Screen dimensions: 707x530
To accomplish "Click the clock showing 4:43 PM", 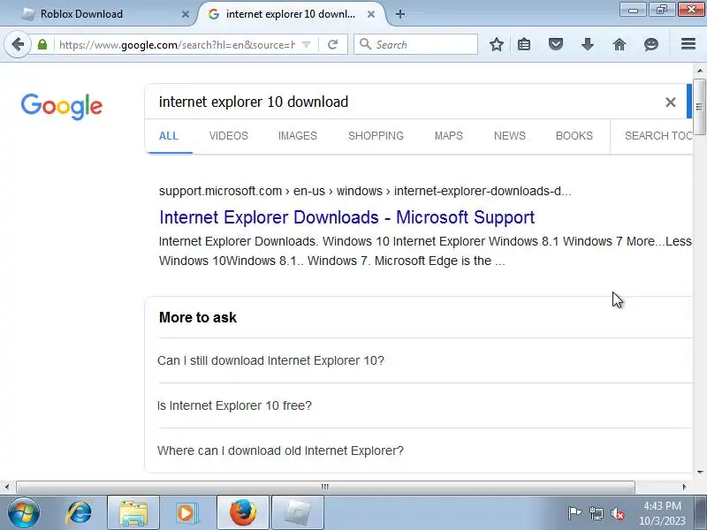I will pos(662,505).
